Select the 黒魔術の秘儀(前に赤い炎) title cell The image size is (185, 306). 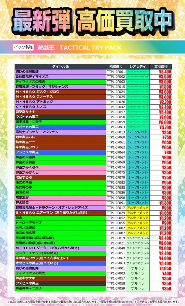pos(60,243)
